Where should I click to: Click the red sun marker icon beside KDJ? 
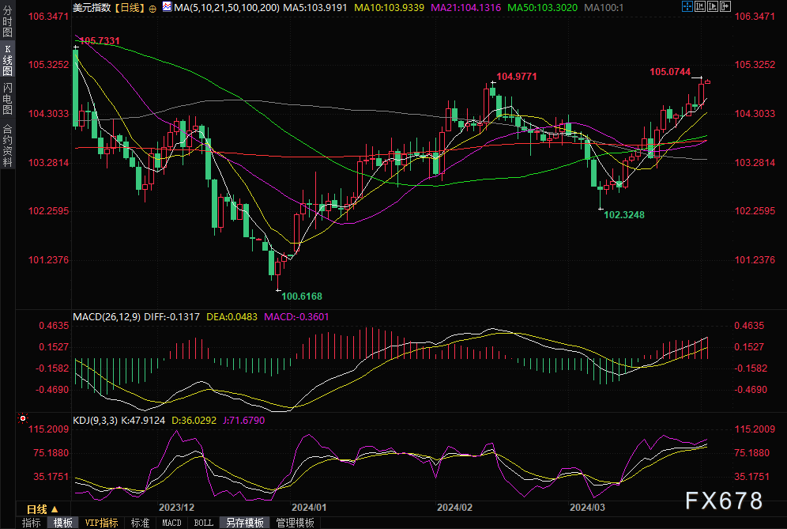(22, 418)
